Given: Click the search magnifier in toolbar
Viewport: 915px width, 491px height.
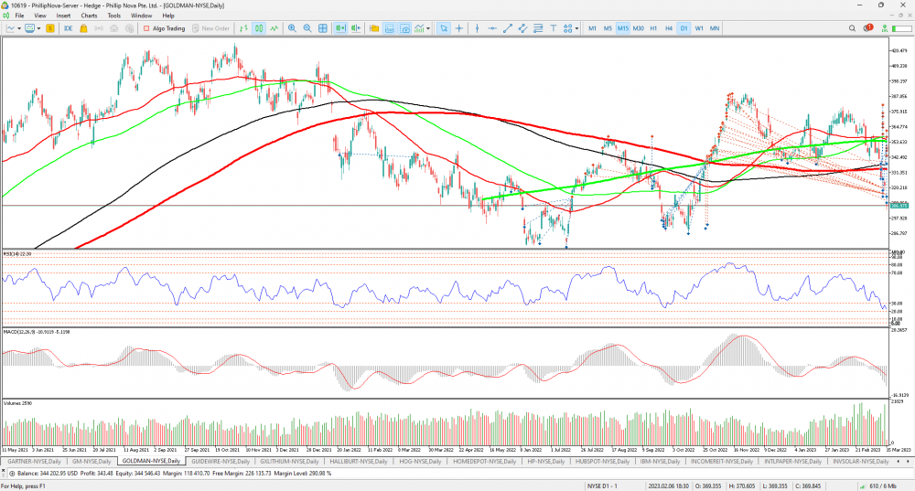Looking at the screenshot, I should (853, 28).
